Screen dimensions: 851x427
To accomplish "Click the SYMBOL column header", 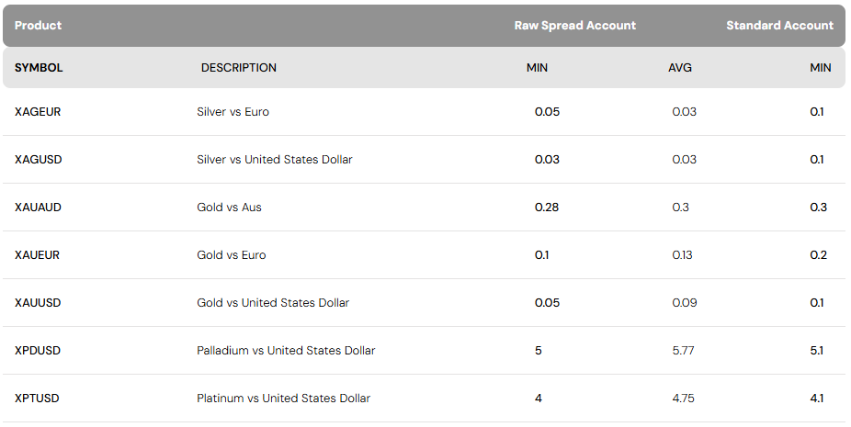I will [39, 68].
